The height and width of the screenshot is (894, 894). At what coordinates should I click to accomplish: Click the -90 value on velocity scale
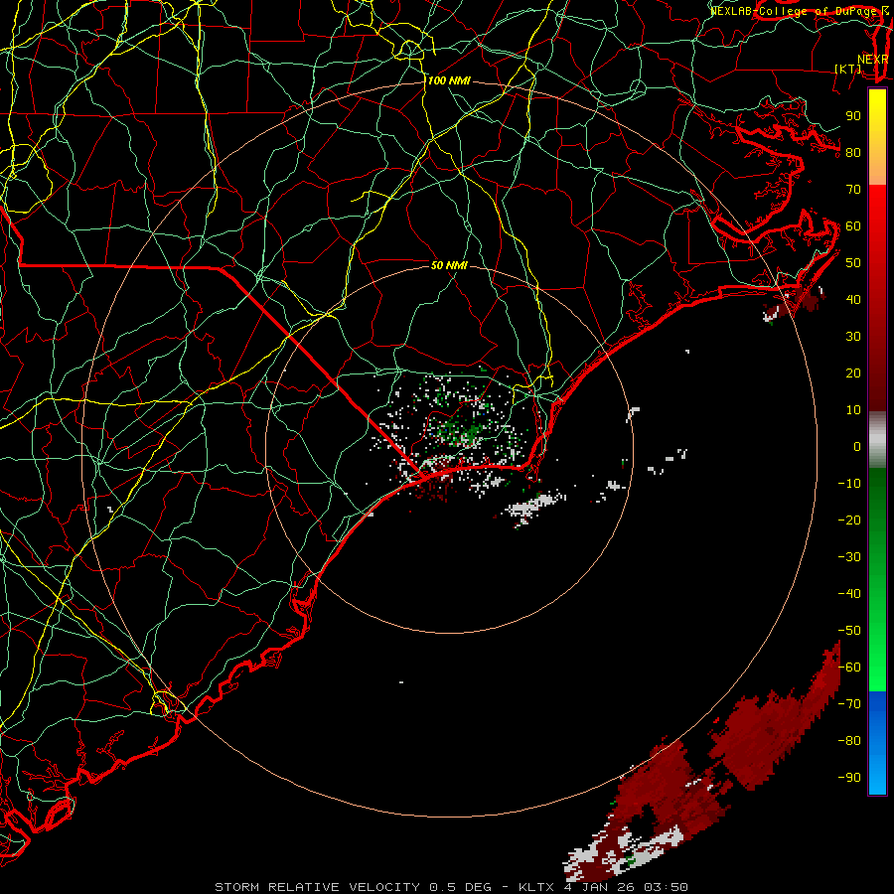click(x=849, y=778)
